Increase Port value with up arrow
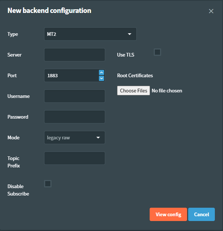 (x=101, y=72)
